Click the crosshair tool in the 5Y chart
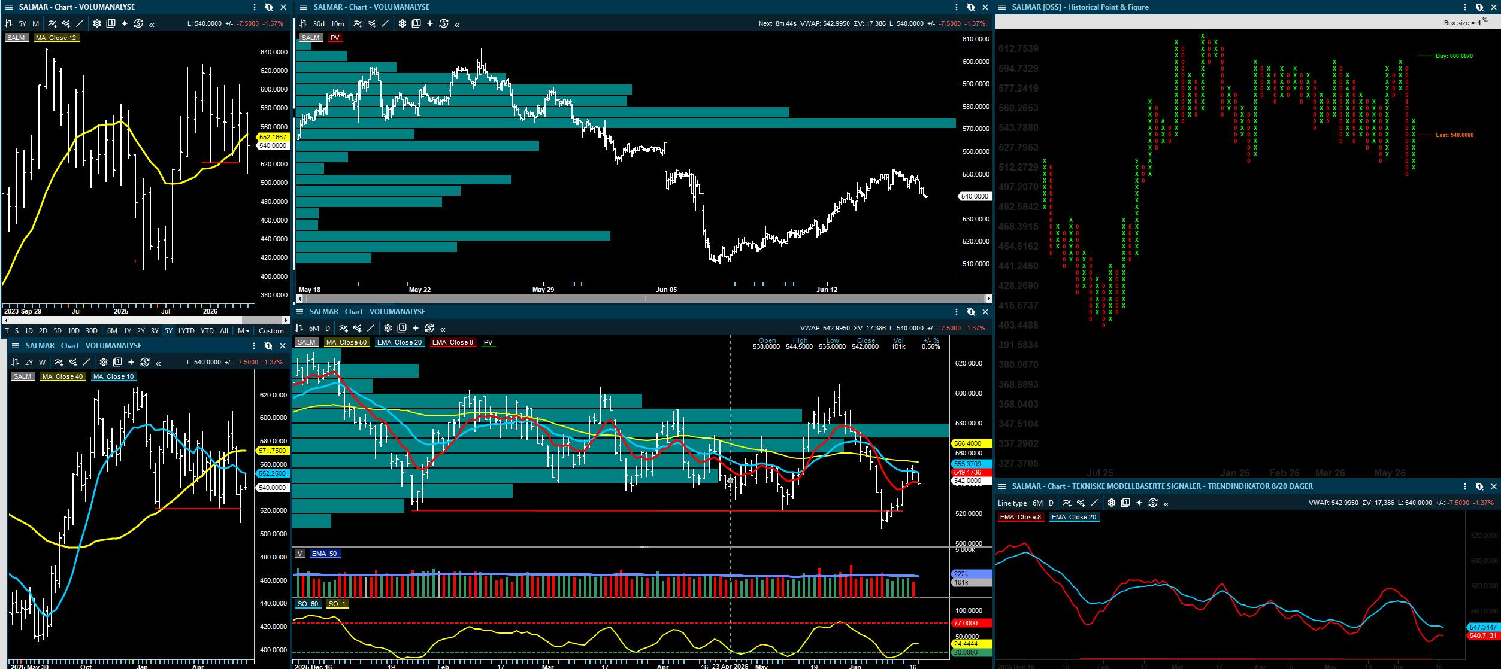 (x=125, y=24)
